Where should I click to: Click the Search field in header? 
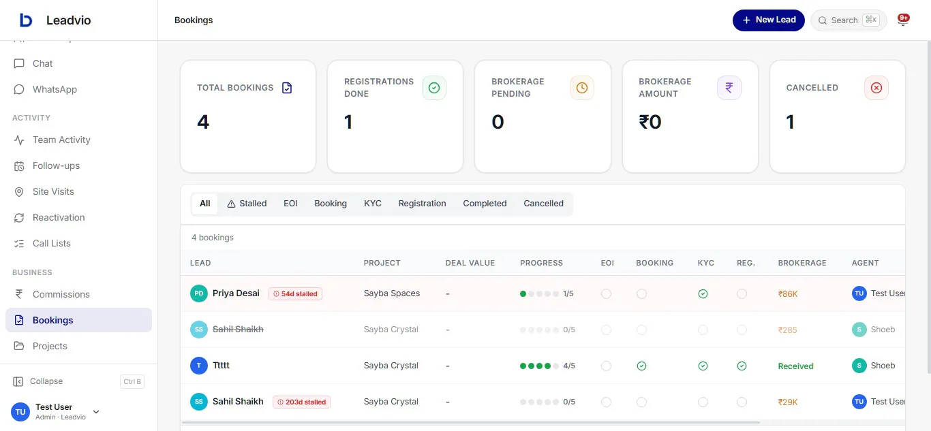(849, 20)
